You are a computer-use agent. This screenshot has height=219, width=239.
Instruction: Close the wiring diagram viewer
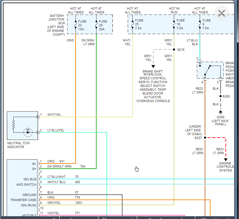221,13
